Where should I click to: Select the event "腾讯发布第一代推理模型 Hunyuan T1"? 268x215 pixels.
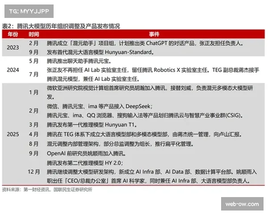pyautogui.click(x=92, y=125)
